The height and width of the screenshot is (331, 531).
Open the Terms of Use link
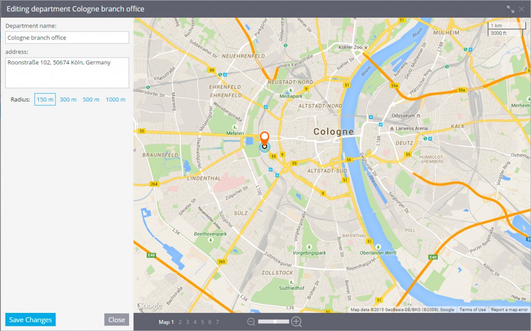coord(472,310)
